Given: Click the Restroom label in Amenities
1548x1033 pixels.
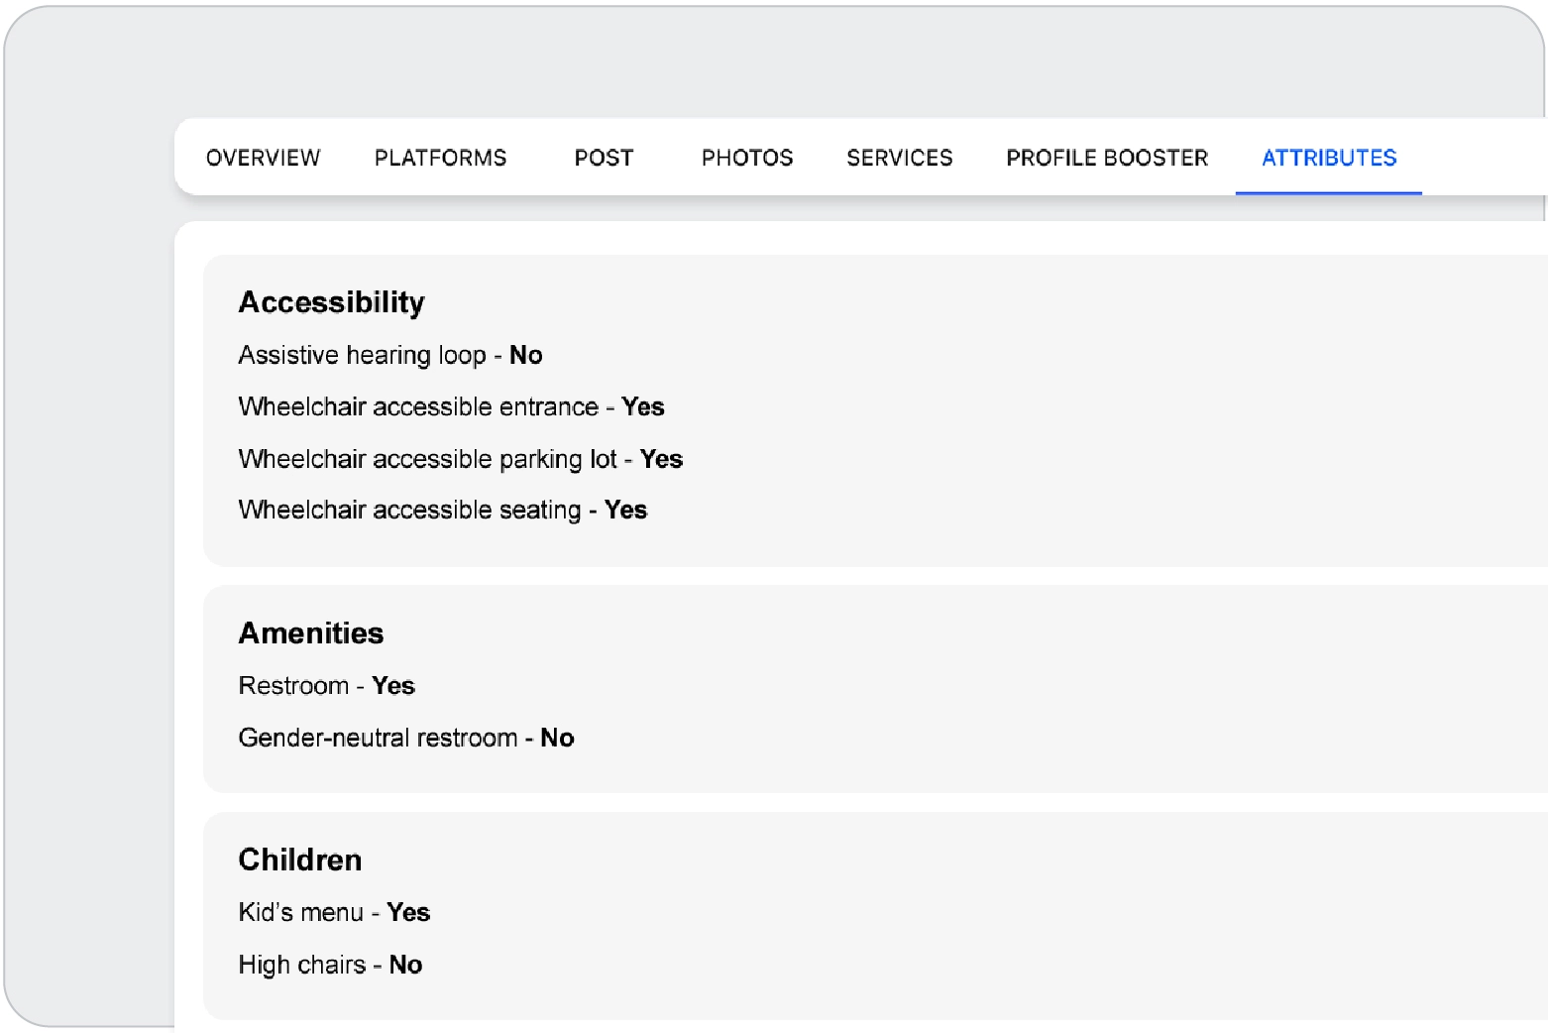Looking at the screenshot, I should pyautogui.click(x=293, y=686).
